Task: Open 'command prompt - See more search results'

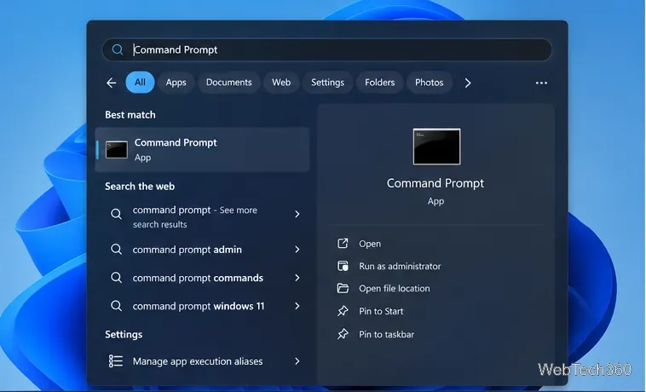Action: (x=195, y=217)
